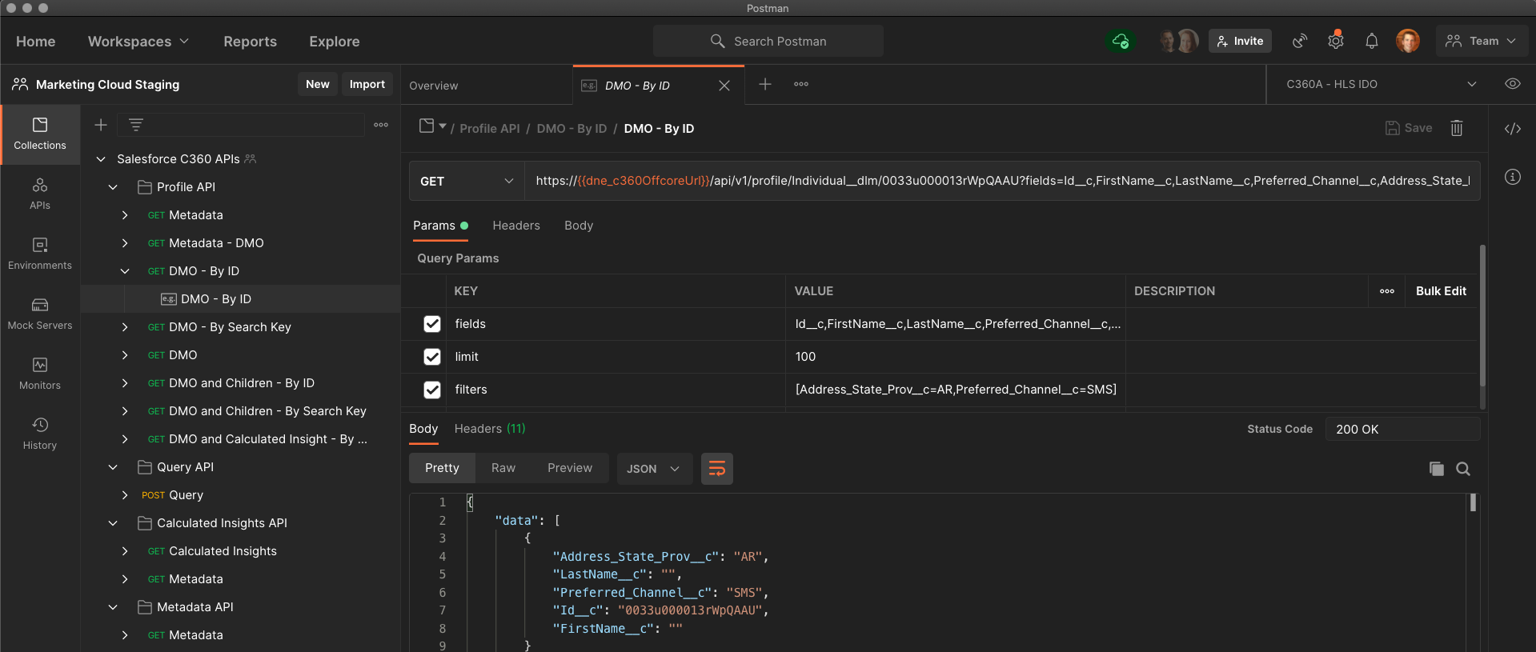
Task: Open the Mock Servers sidebar panel
Action: coord(40,314)
